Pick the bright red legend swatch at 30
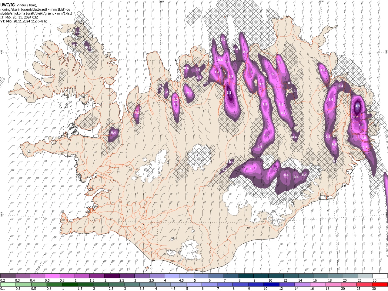 tap(380, 284)
